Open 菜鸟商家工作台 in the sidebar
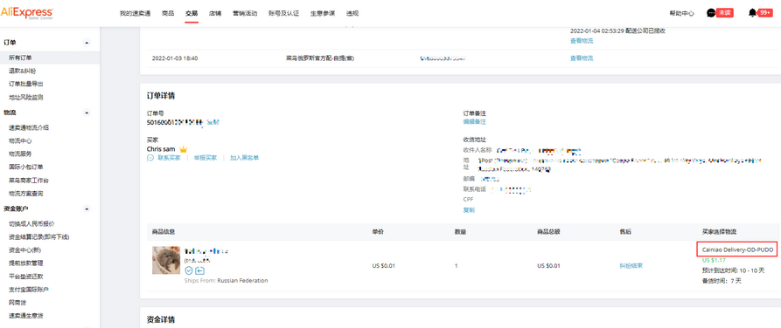 pos(28,180)
